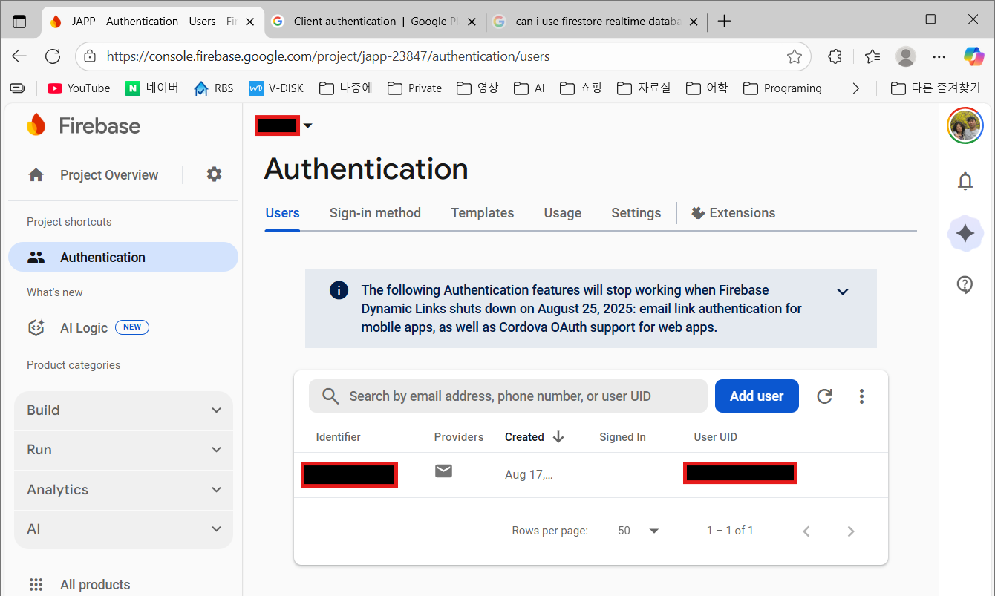Screen dimensions: 995x596
Task: Click the Add user button
Action: coord(757,396)
